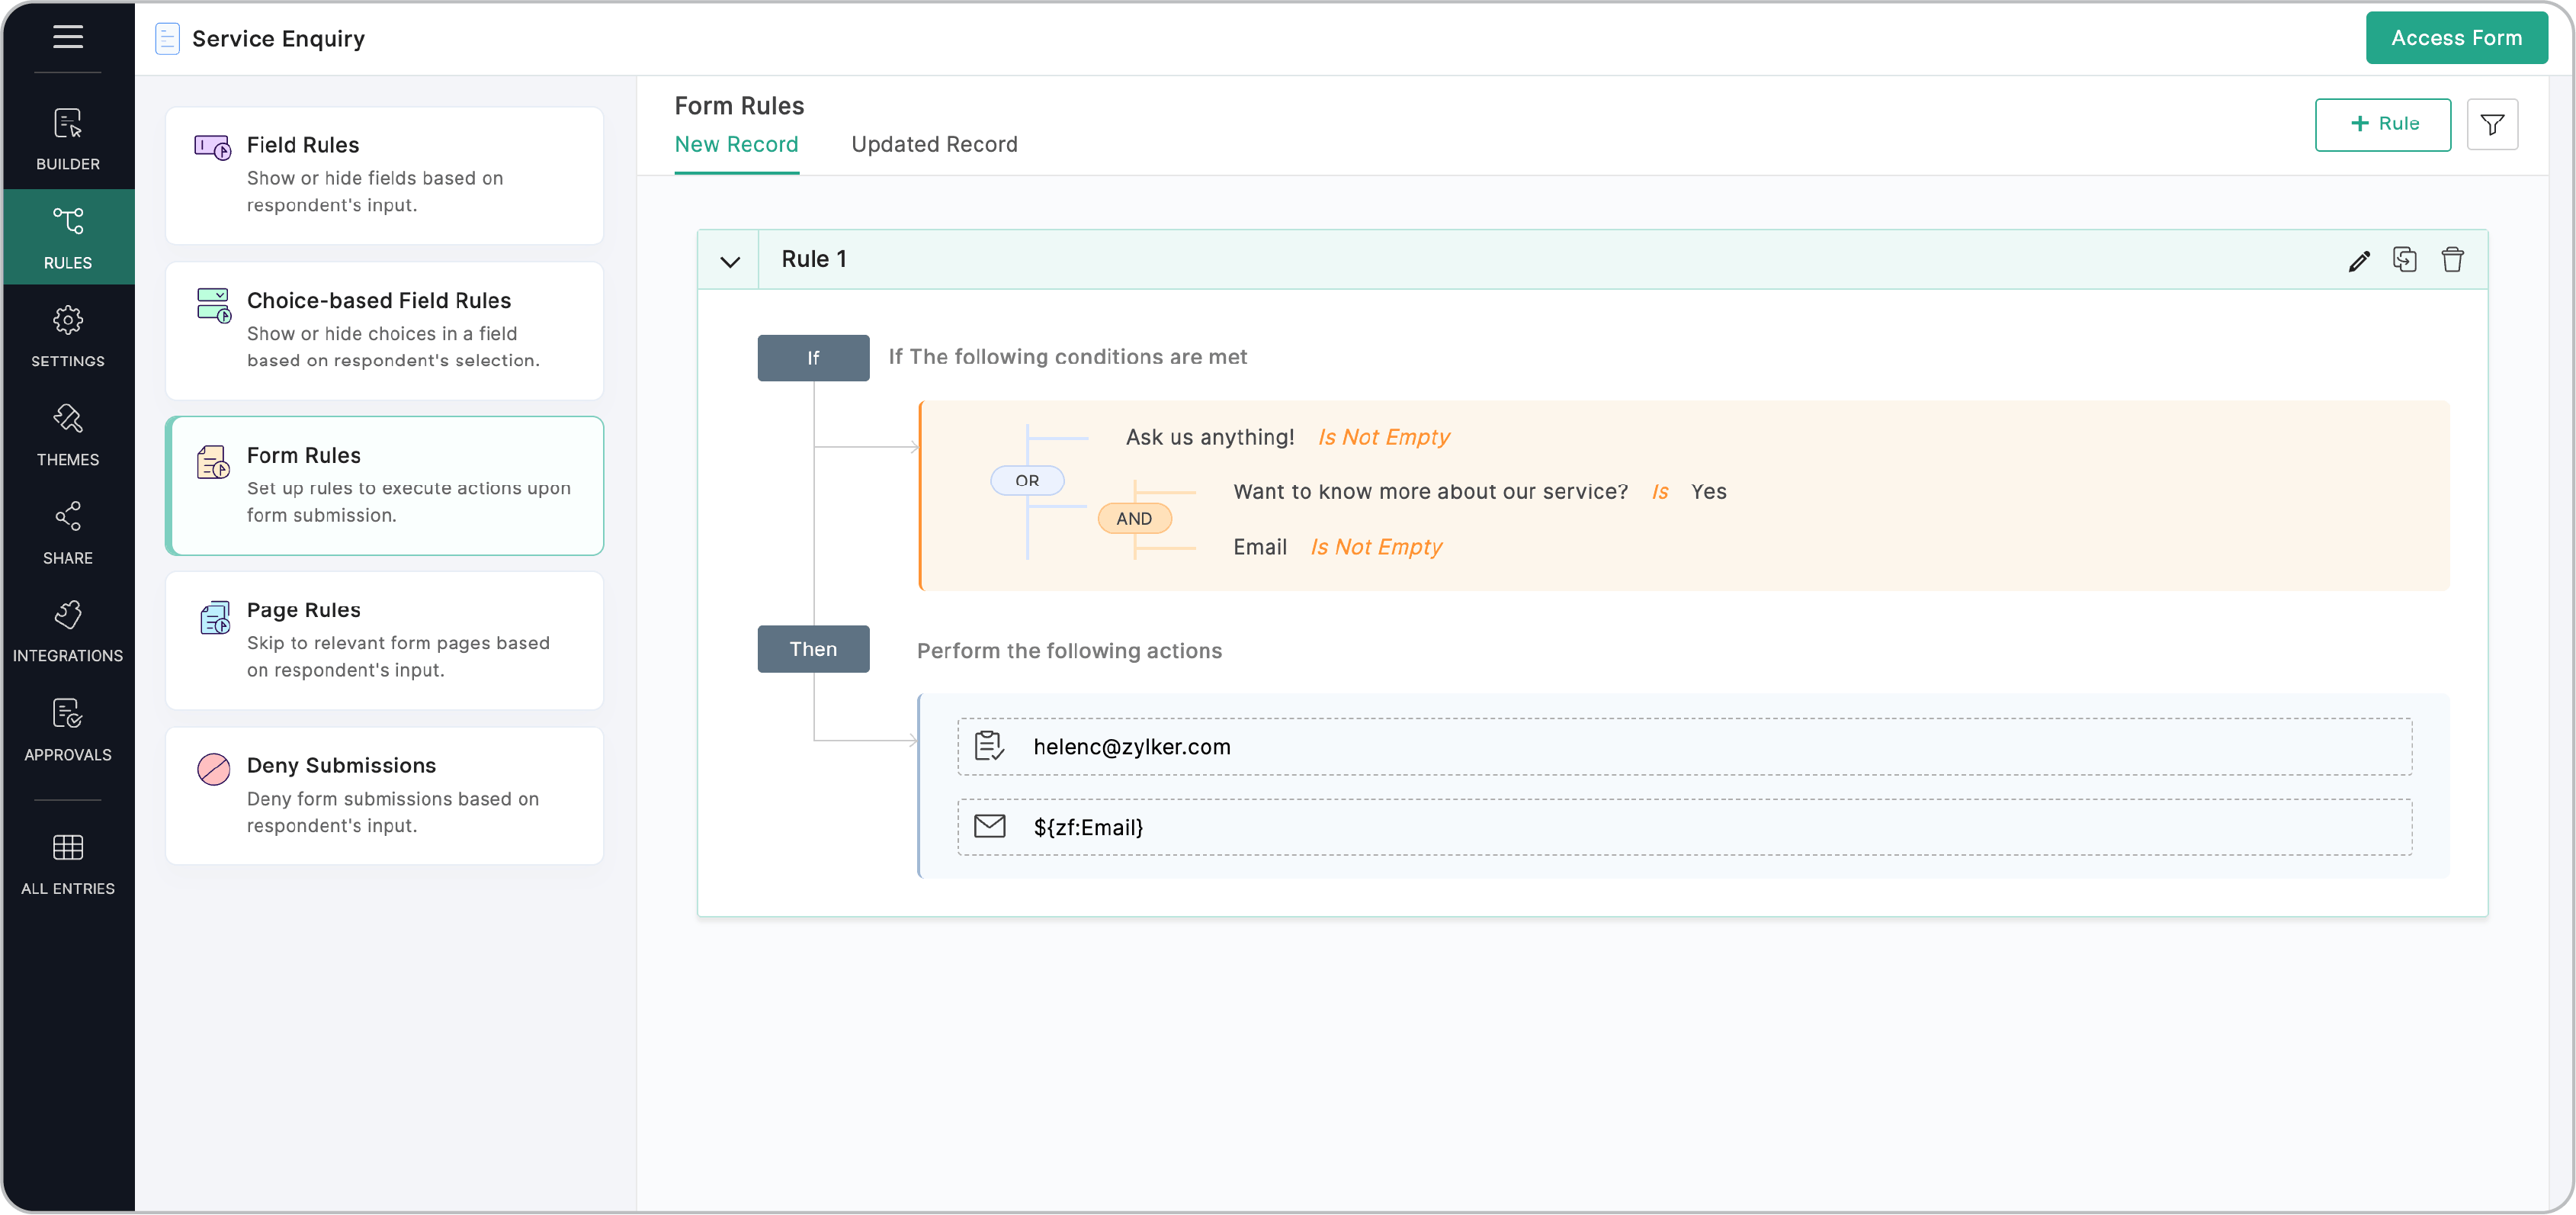Select Choice-based Field Rules card
The image size is (2576, 1215).
(384, 330)
